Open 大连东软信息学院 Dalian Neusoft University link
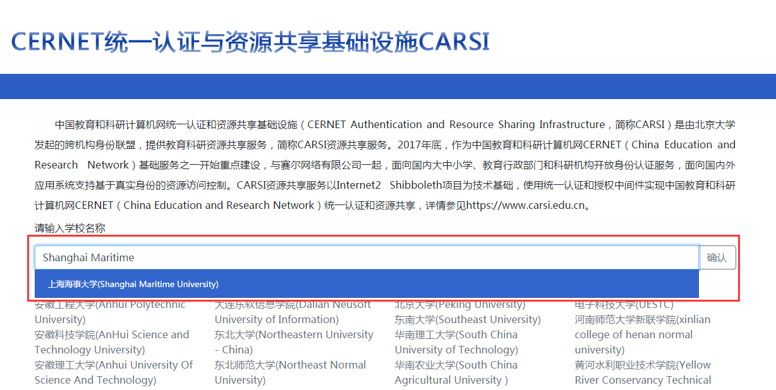 pos(293,313)
